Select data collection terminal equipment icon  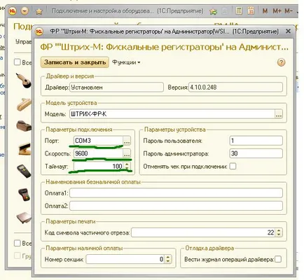pyautogui.click(x=24, y=171)
